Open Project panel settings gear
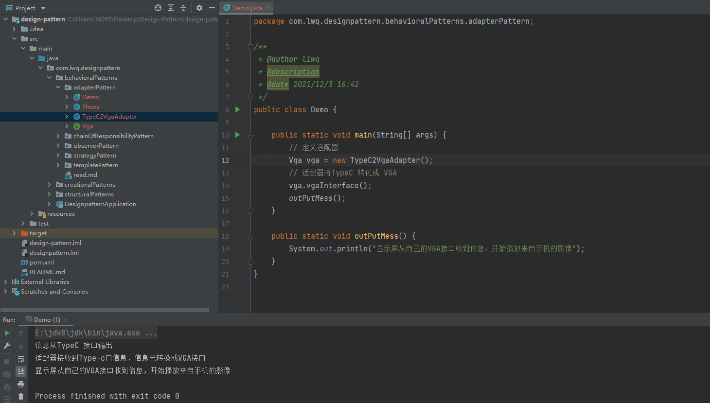710x403 pixels. [x=199, y=8]
